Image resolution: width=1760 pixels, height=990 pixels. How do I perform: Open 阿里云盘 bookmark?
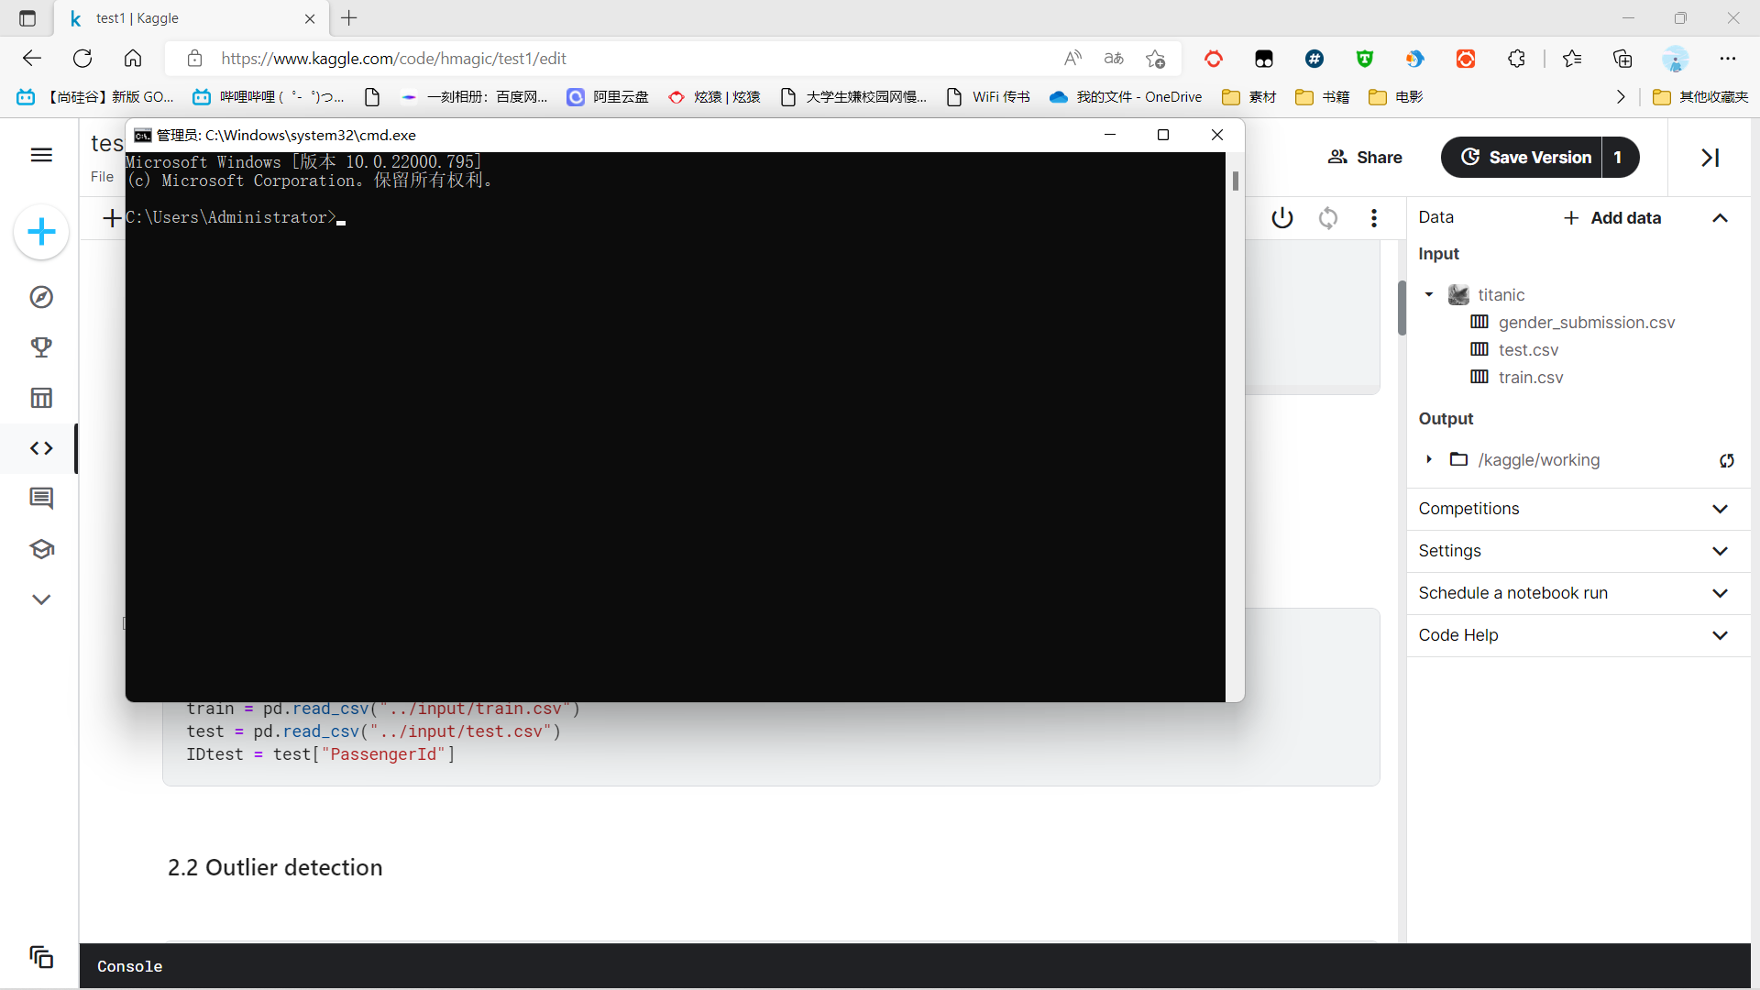point(608,97)
